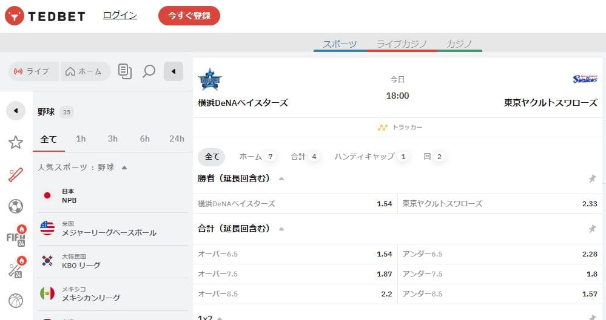Select FIFA esports icon
606x320 pixels.
[16, 236]
